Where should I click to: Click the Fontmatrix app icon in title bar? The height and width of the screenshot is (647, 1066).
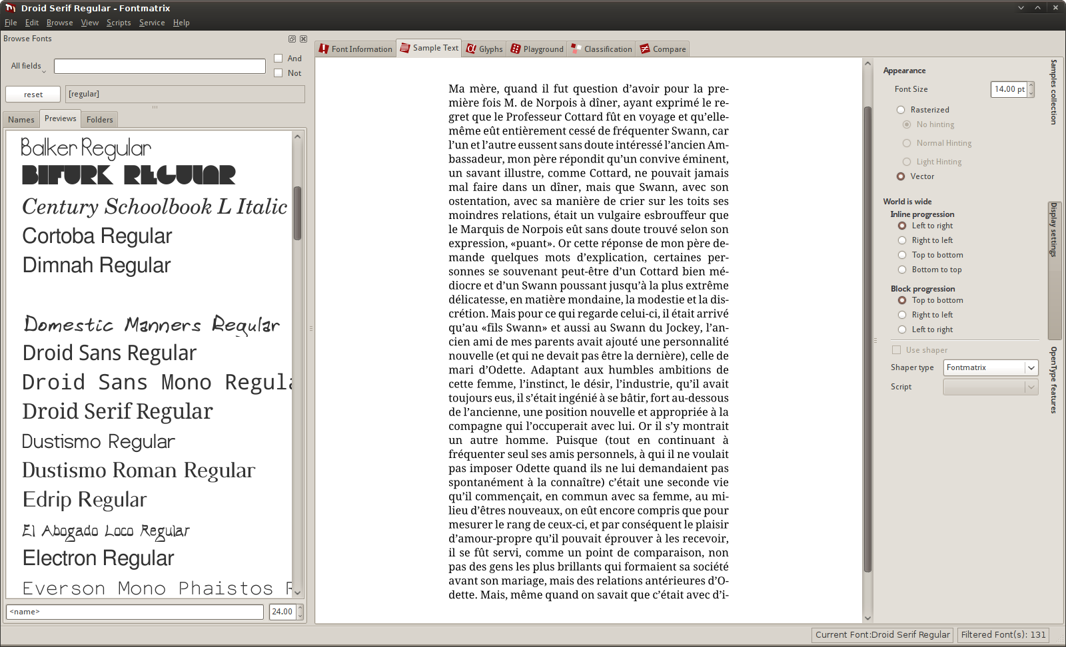11,8
